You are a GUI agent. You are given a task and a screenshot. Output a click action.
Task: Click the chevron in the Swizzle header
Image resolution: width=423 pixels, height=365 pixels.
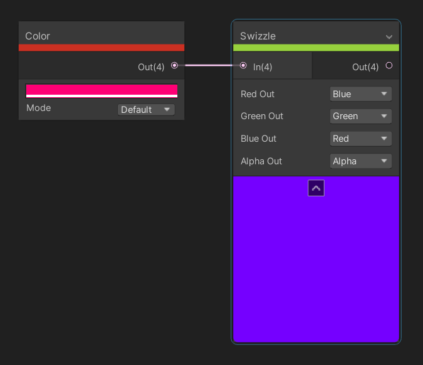tap(389, 37)
